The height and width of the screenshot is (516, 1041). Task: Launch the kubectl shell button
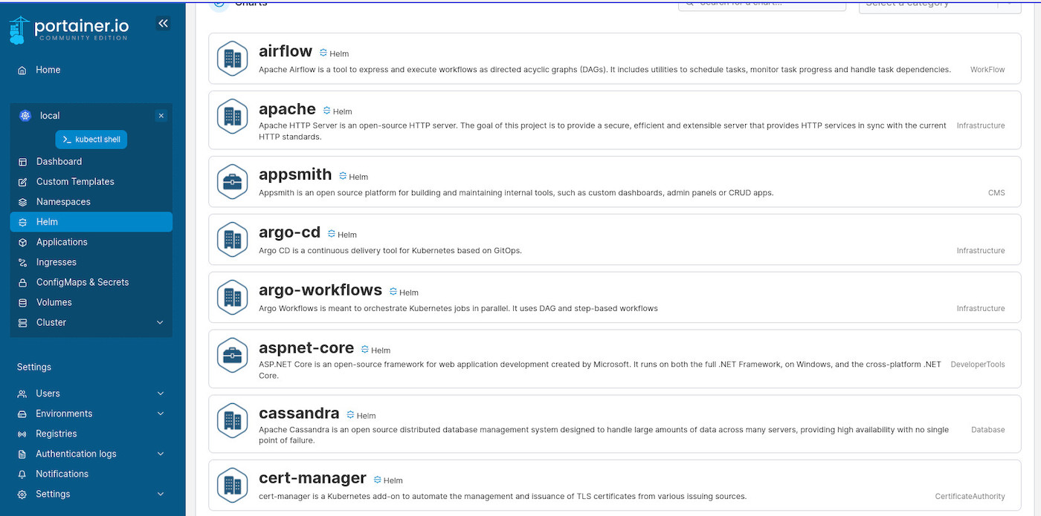tap(91, 140)
